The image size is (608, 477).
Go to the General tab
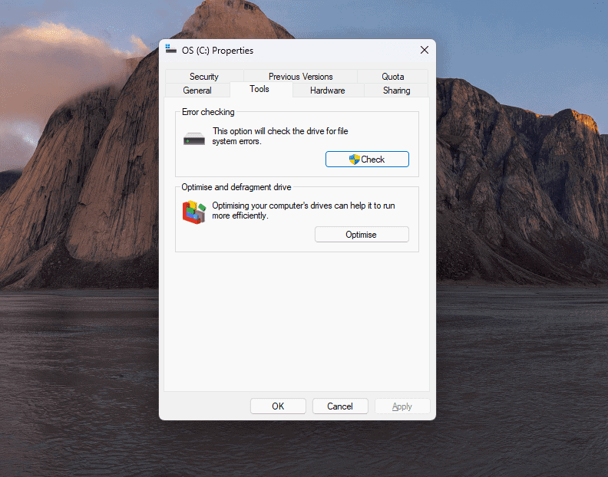pos(197,90)
